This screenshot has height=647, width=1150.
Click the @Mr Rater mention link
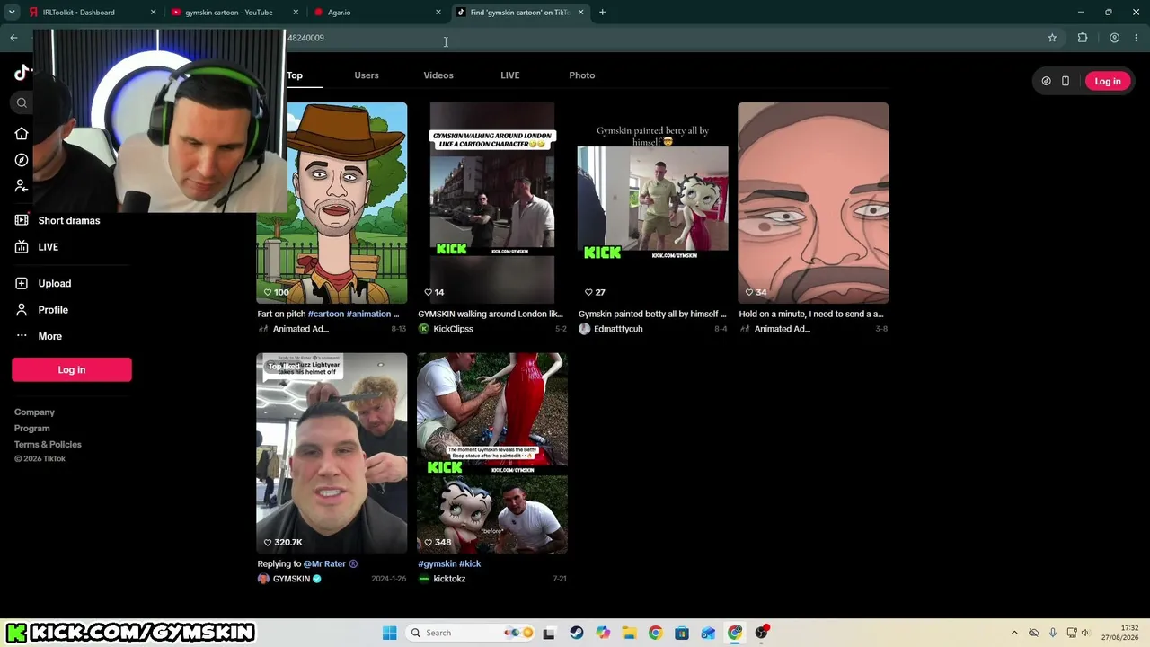tap(324, 564)
